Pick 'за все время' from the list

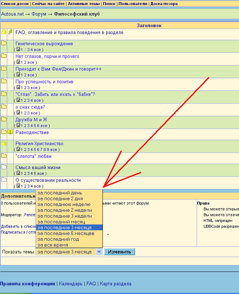click(x=53, y=245)
